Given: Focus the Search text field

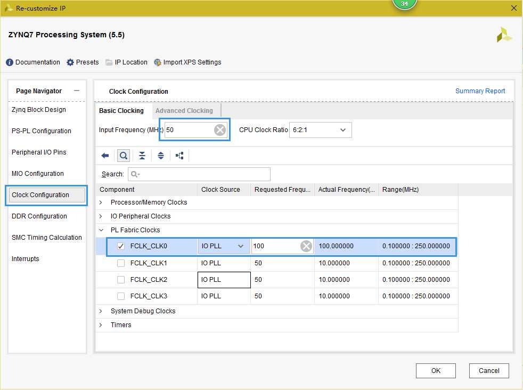Looking at the screenshot, I should tap(199, 174).
